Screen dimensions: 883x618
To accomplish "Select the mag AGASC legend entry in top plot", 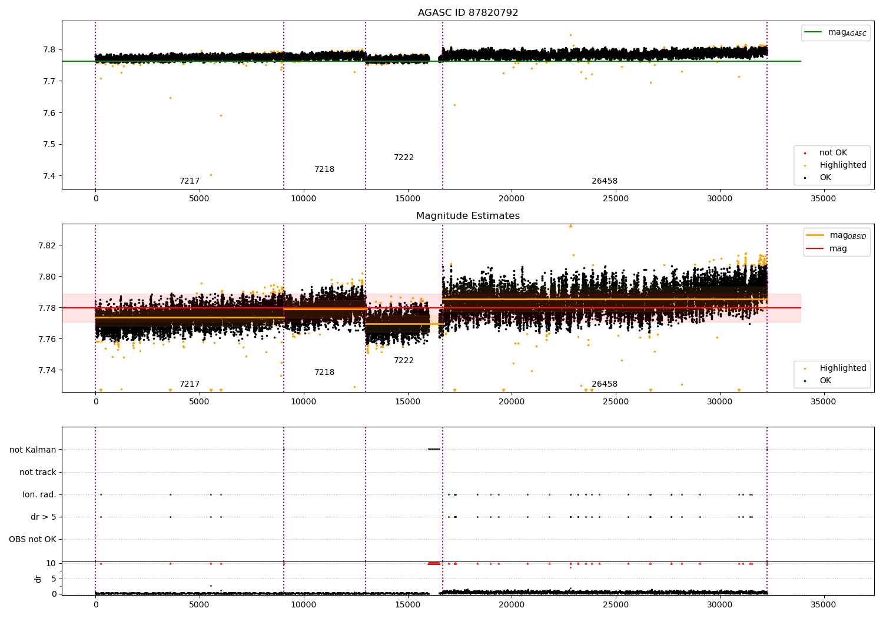I will [836, 32].
